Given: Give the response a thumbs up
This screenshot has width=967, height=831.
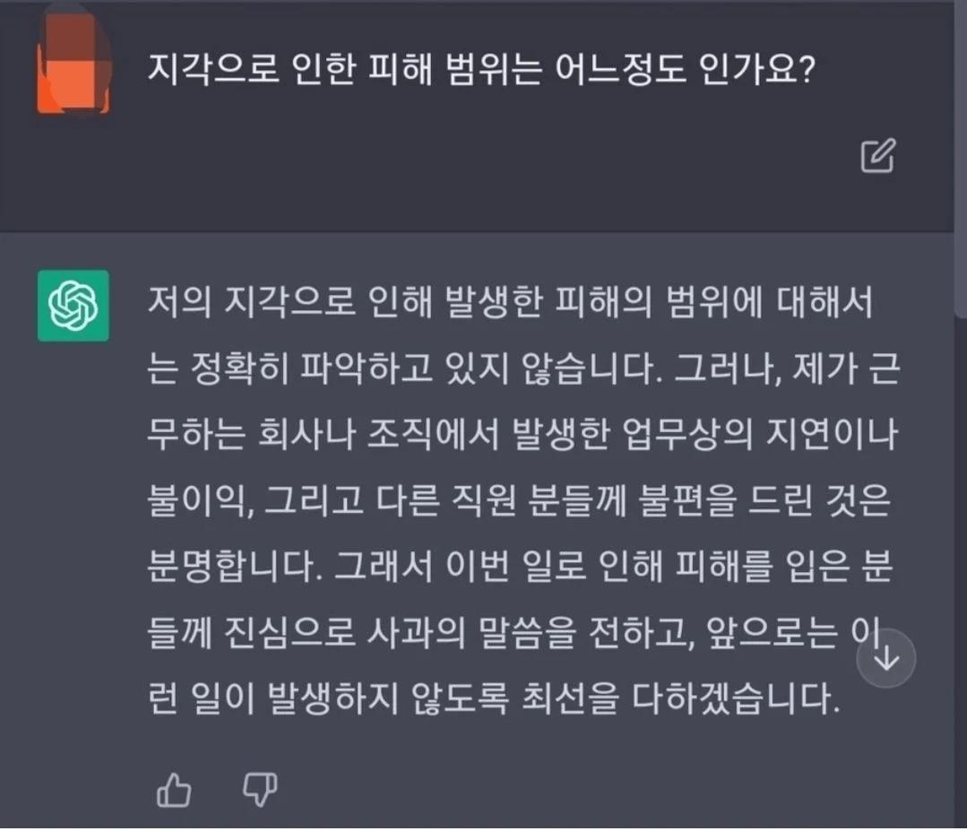Looking at the screenshot, I should [x=174, y=790].
